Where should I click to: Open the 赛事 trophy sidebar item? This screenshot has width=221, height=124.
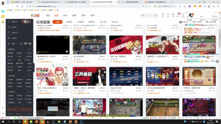tap(13, 44)
